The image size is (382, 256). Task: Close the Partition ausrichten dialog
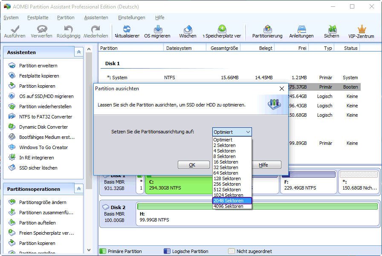pos(282,89)
